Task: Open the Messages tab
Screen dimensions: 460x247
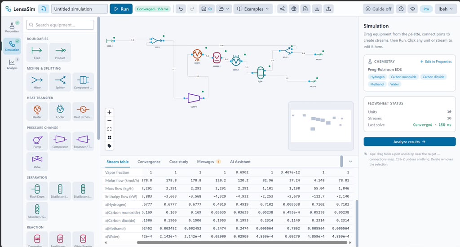Action: click(x=208, y=162)
